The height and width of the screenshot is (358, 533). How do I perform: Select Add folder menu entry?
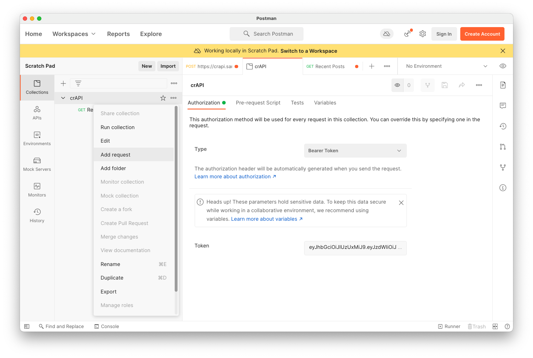point(134,168)
